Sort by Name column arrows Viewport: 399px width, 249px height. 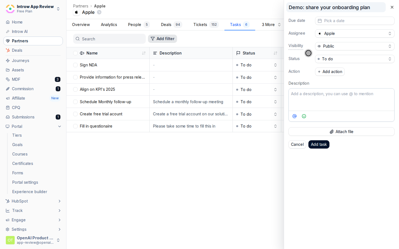(144, 53)
